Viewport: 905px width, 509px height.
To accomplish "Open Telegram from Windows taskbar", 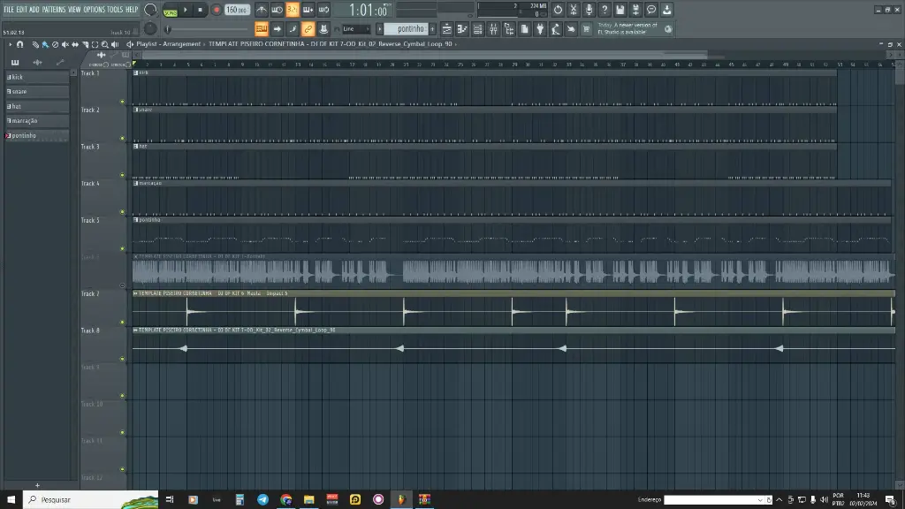I will coord(262,500).
